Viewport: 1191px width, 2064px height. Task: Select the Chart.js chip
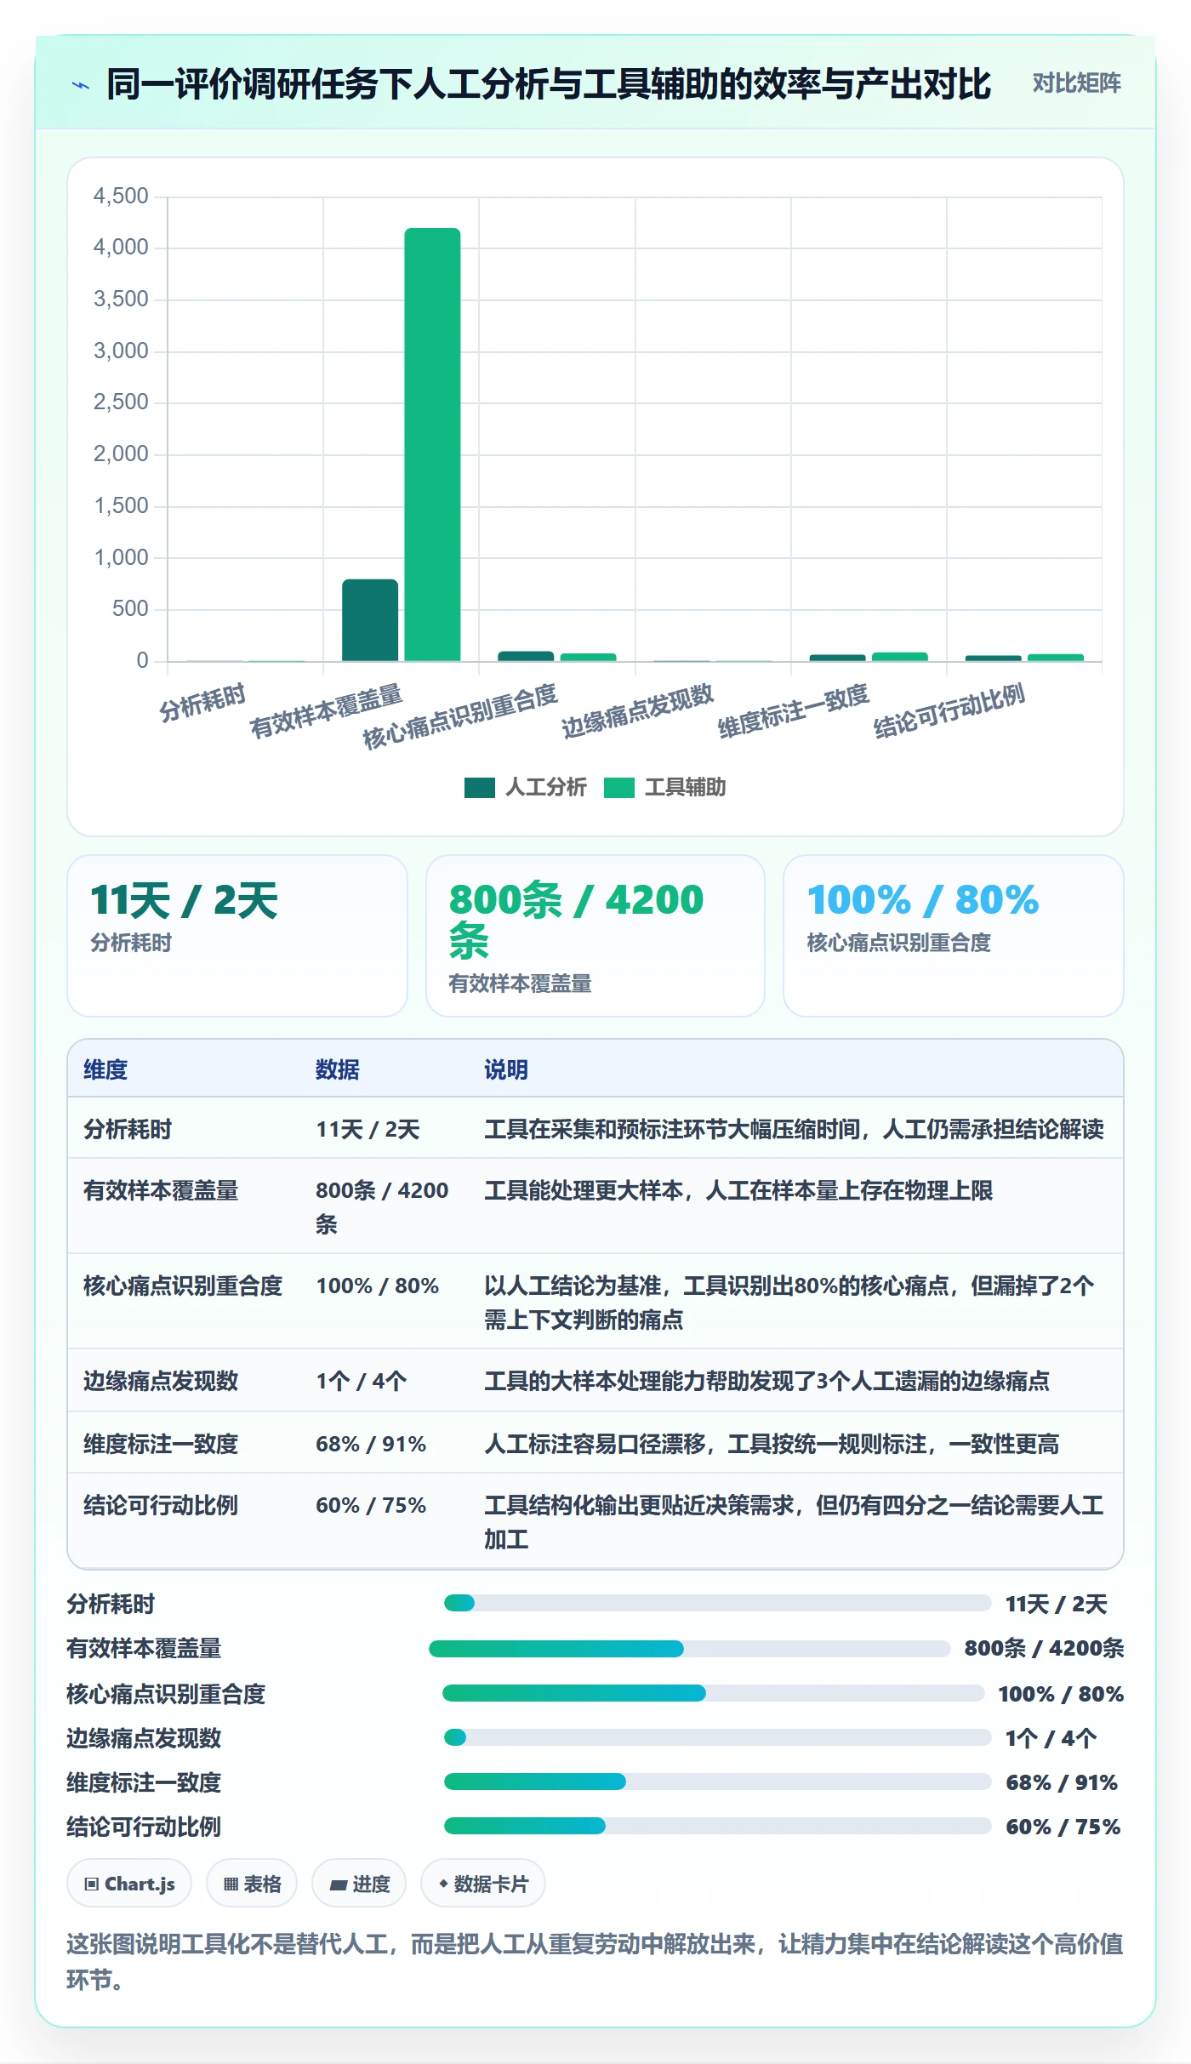pyautogui.click(x=129, y=1884)
